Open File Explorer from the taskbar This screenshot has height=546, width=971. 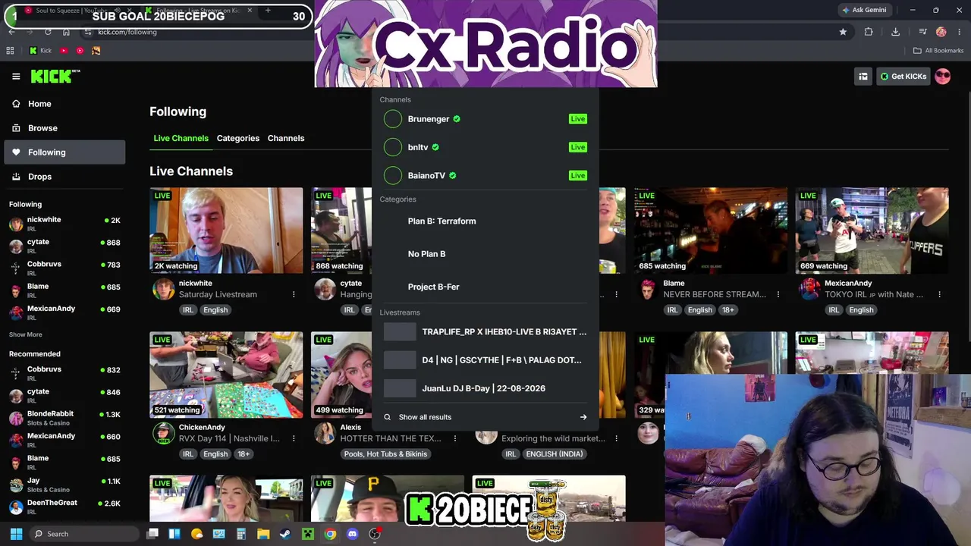[263, 534]
